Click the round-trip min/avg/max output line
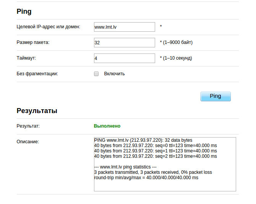Image resolution: width=256 pixels, height=204 pixels. pos(146,178)
